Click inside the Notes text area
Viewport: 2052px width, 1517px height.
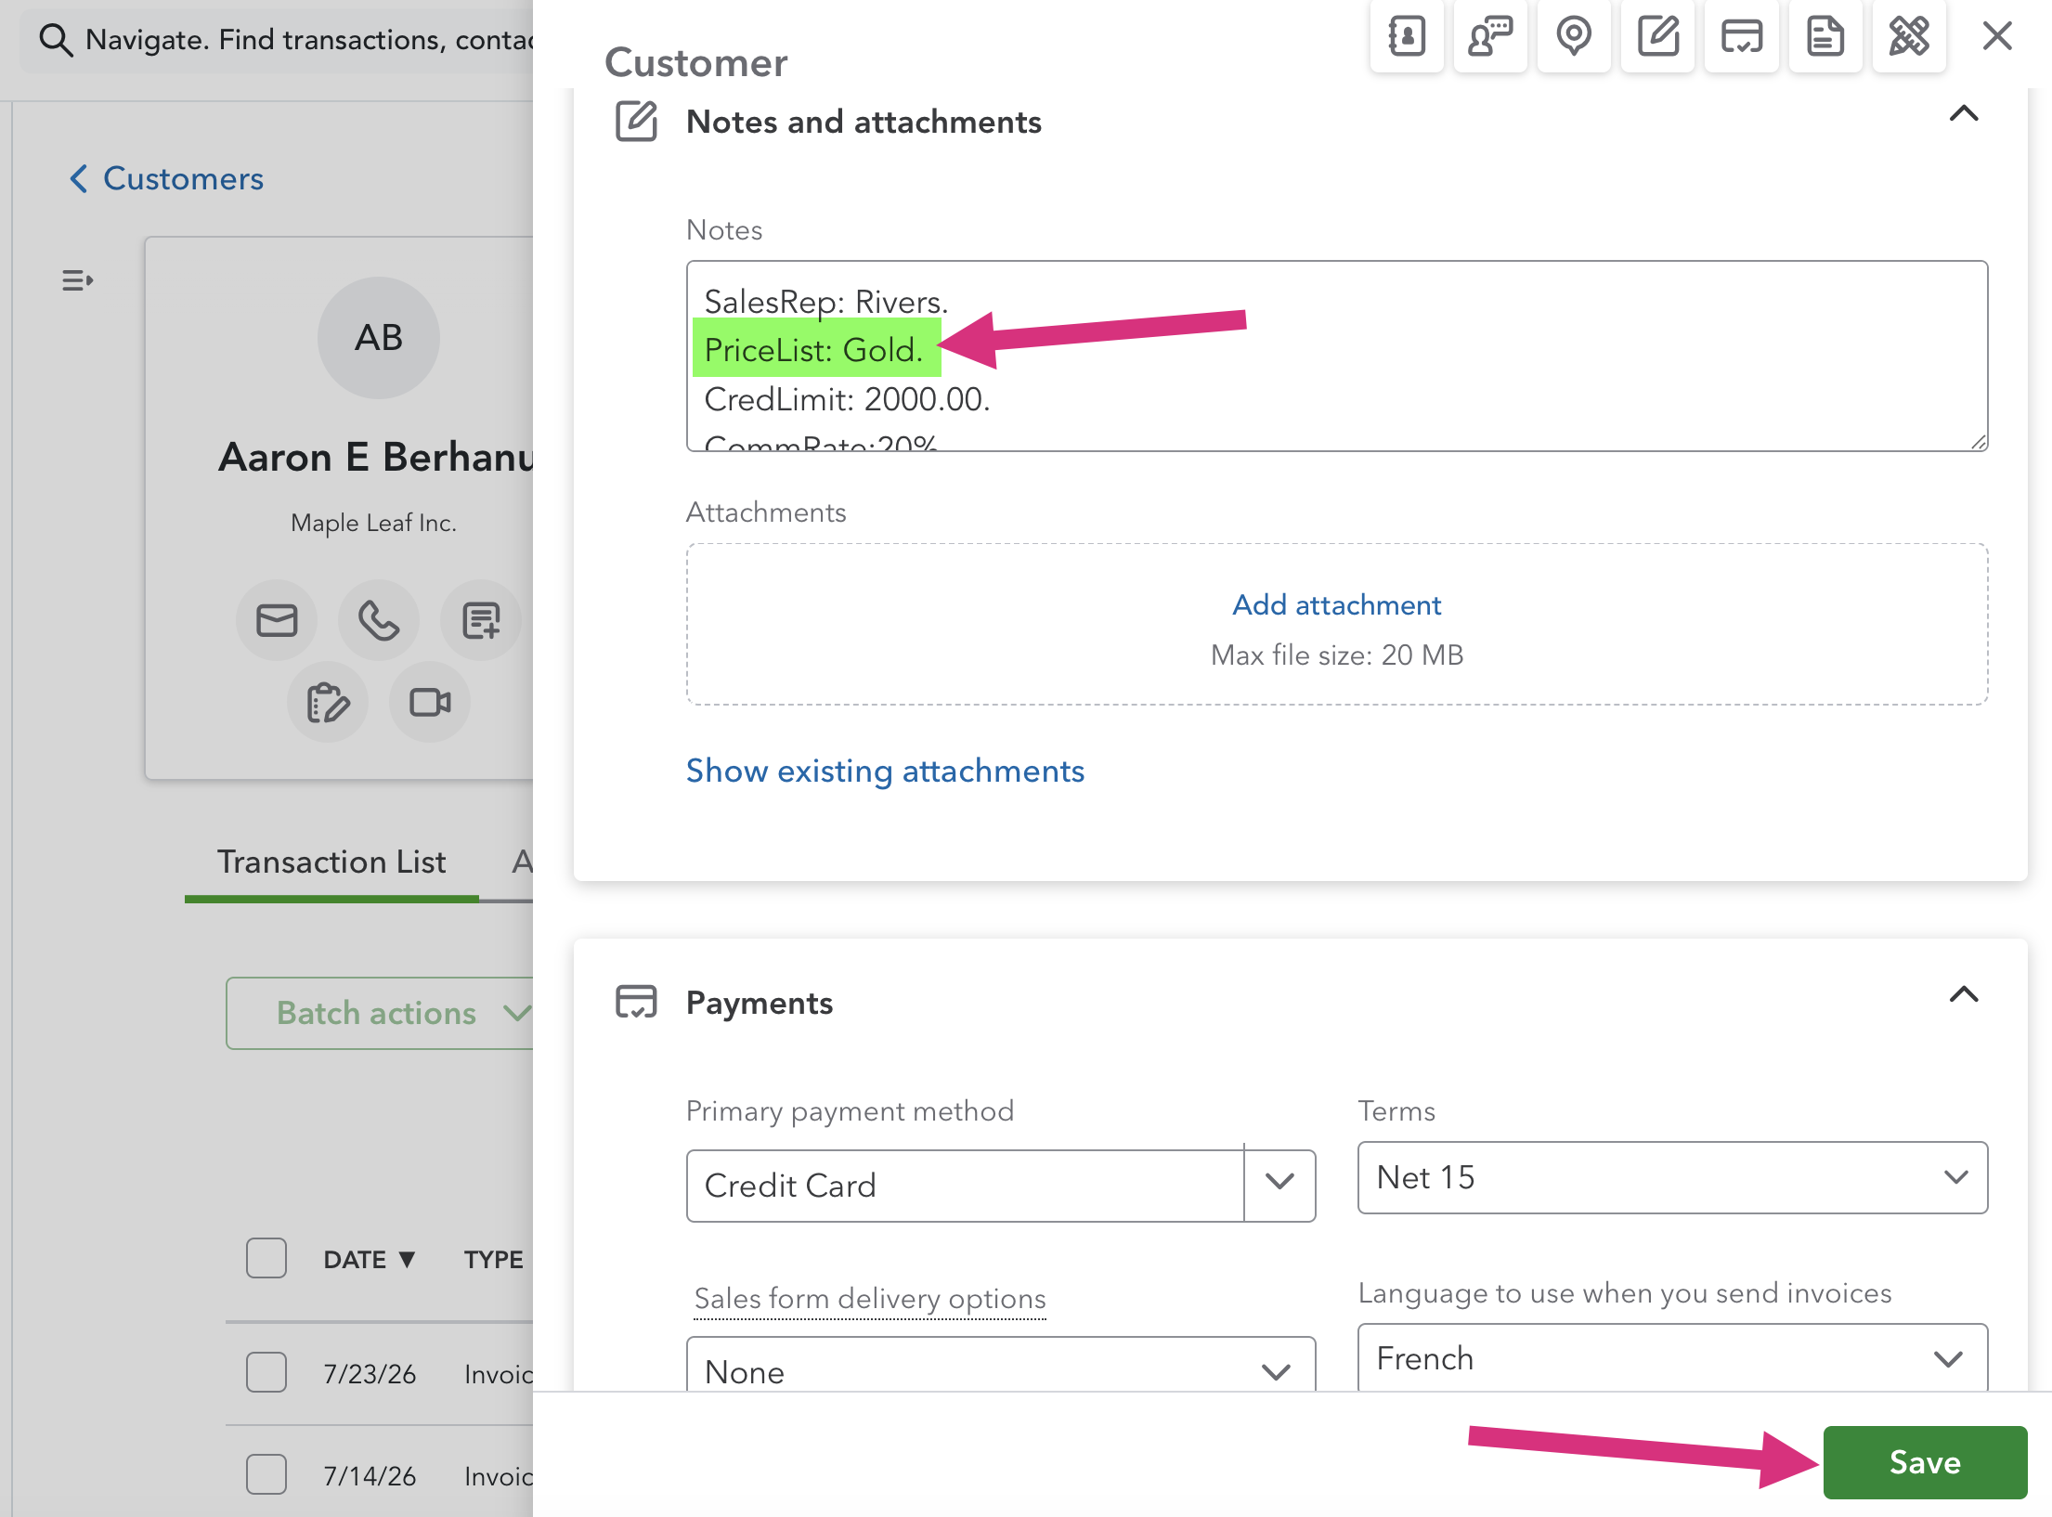1337,357
